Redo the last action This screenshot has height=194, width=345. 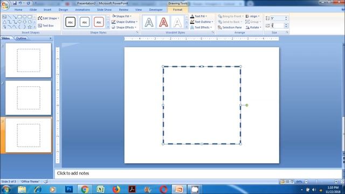(29, 3)
